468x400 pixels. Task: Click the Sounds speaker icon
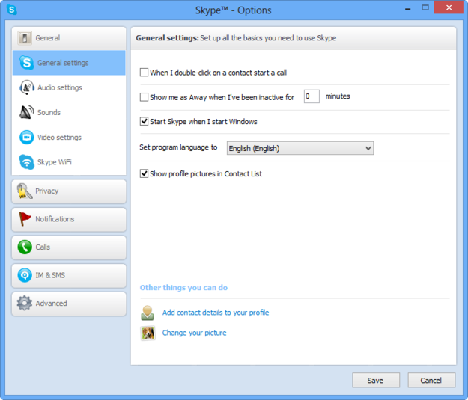pyautogui.click(x=26, y=112)
